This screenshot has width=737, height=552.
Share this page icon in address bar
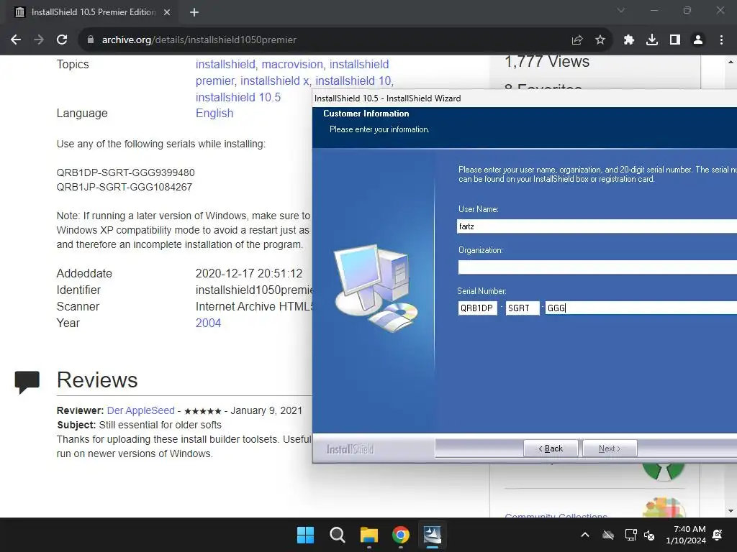[577, 40]
